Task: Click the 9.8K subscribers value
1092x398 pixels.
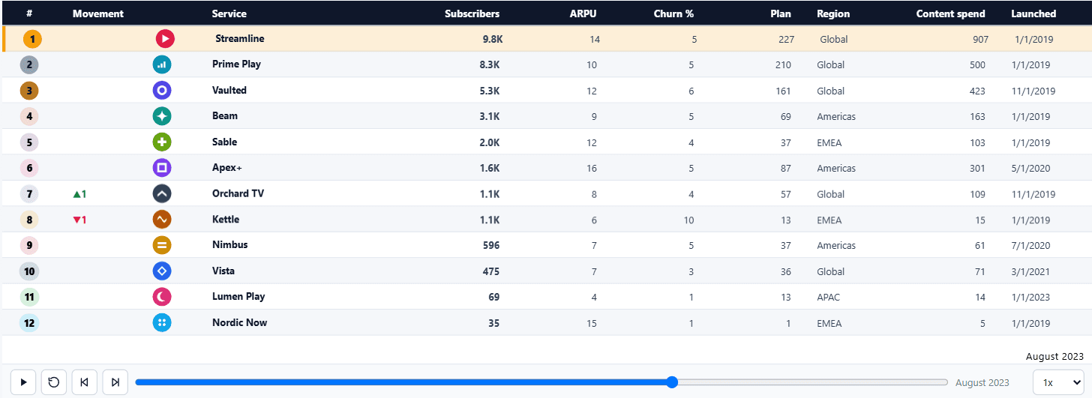Action: pyautogui.click(x=491, y=39)
